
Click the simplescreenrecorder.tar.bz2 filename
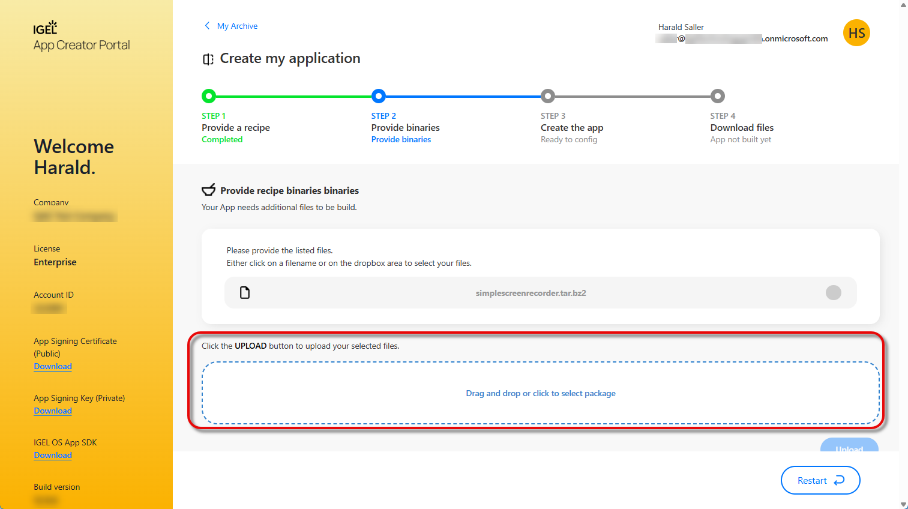point(531,293)
